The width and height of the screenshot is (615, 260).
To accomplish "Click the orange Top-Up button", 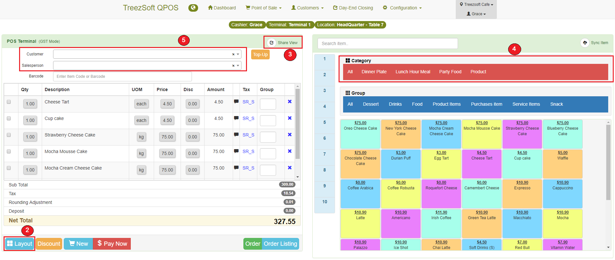I will click(260, 54).
